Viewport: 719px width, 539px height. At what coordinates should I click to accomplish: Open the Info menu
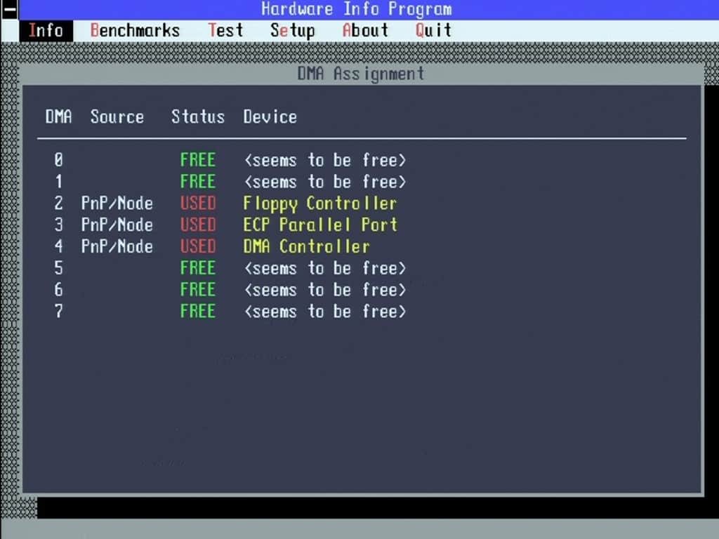tap(46, 31)
